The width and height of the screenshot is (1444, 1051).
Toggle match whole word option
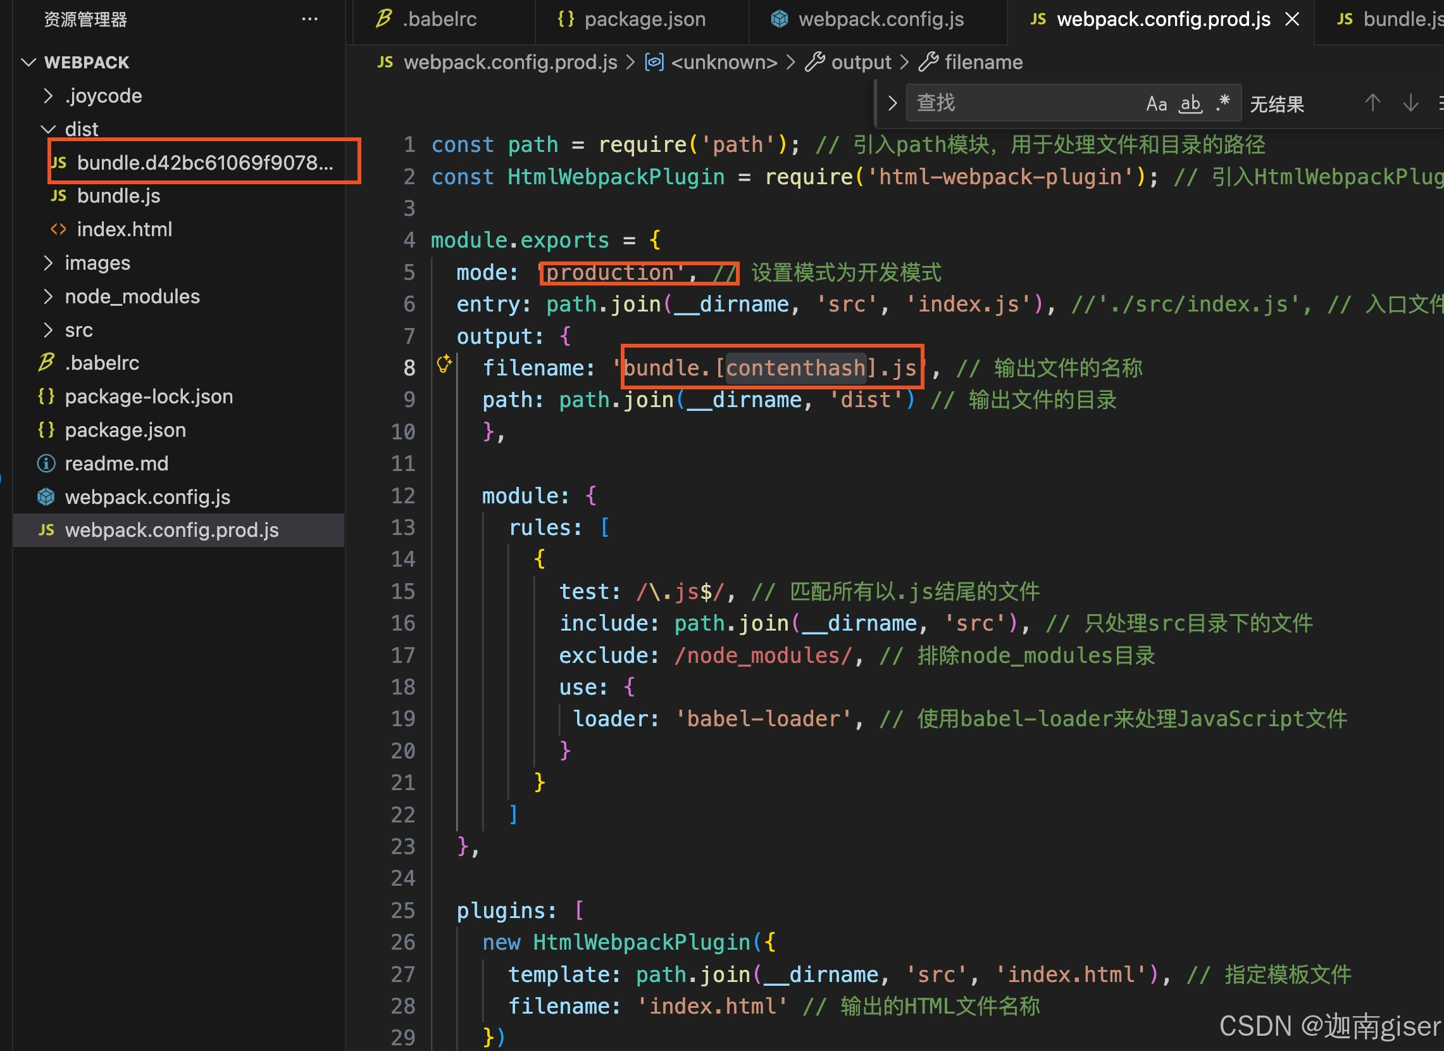(1190, 103)
